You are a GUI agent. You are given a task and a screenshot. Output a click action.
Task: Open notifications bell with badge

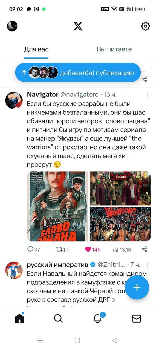98,318
